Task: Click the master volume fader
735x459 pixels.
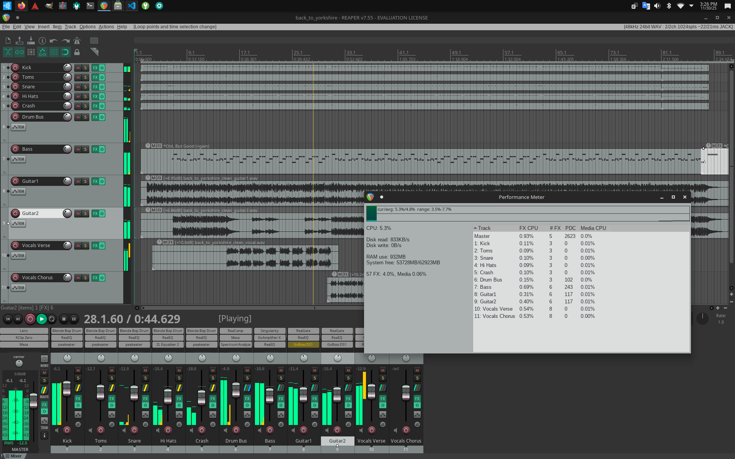Action: 34,400
